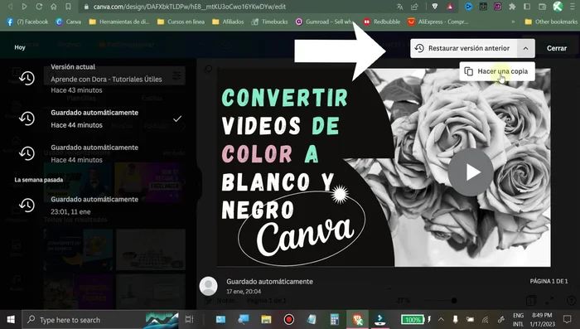Open the translate page icon
This screenshot has height=329, width=580.
(400, 7)
